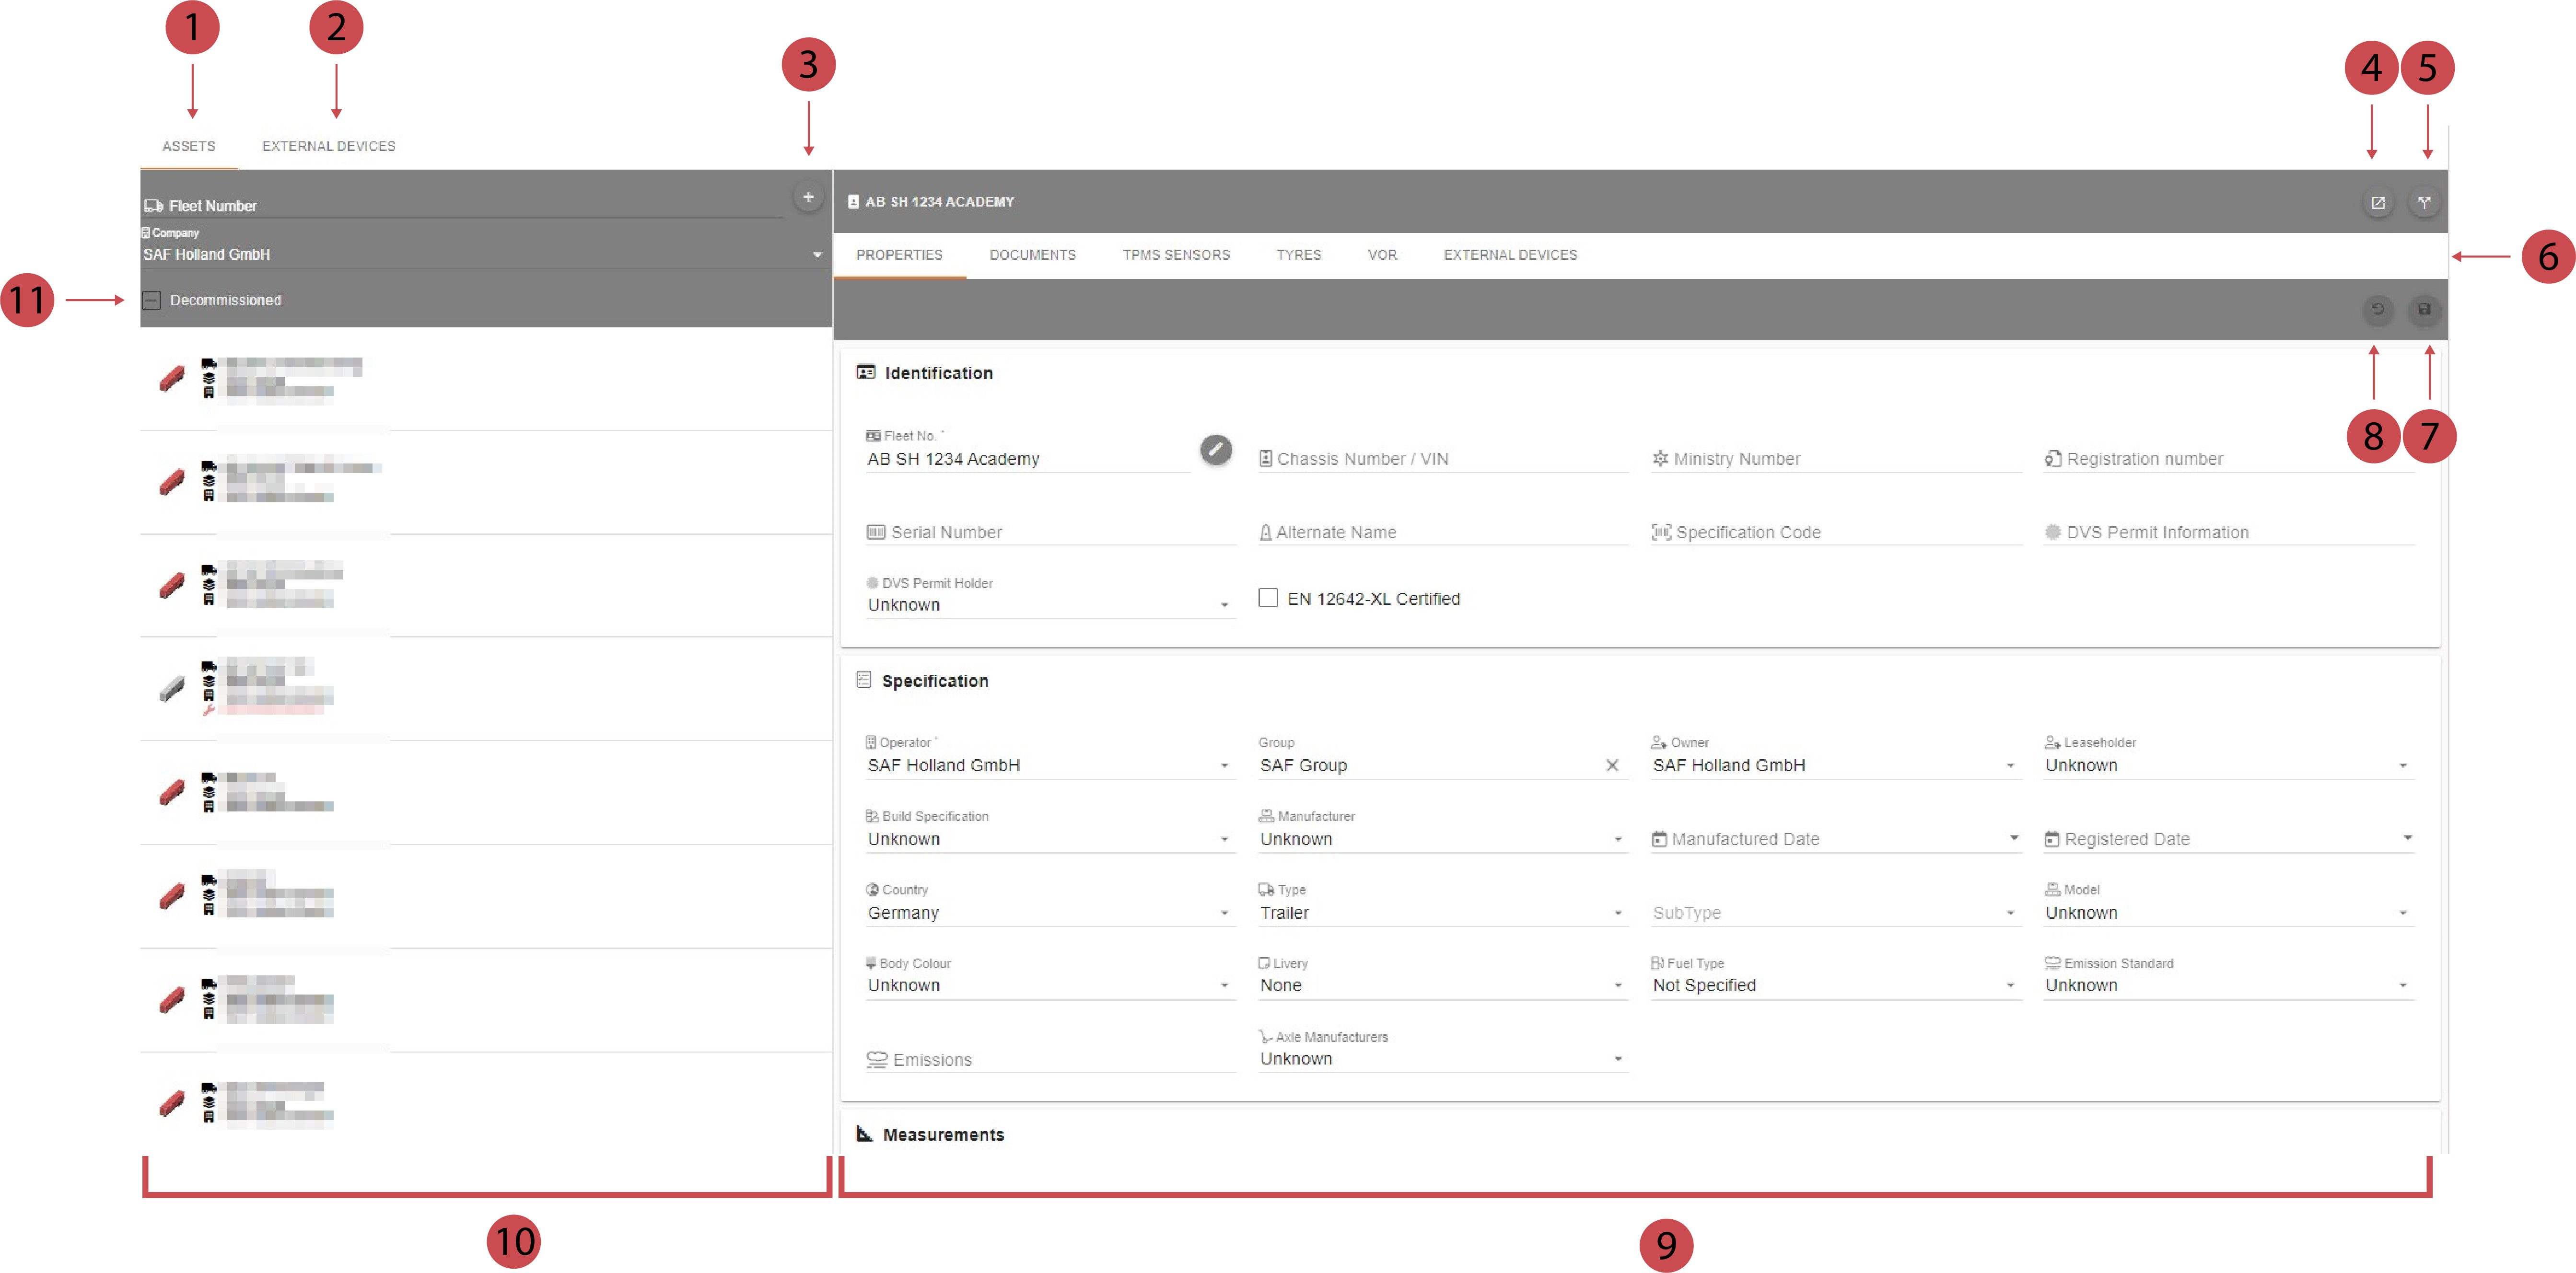2576x1273 pixels.
Task: Open the VOR tab
Action: pos(1382,255)
